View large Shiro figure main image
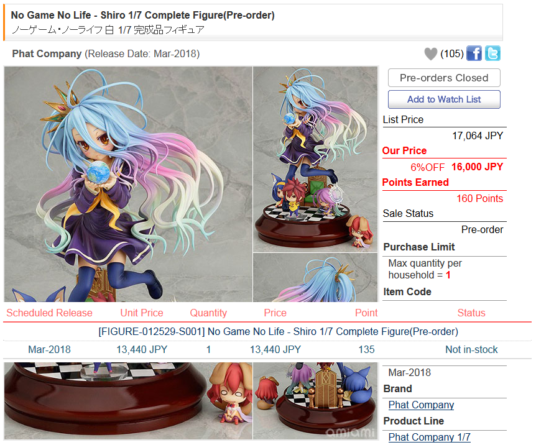This screenshot has height=445, width=536. 128,184
